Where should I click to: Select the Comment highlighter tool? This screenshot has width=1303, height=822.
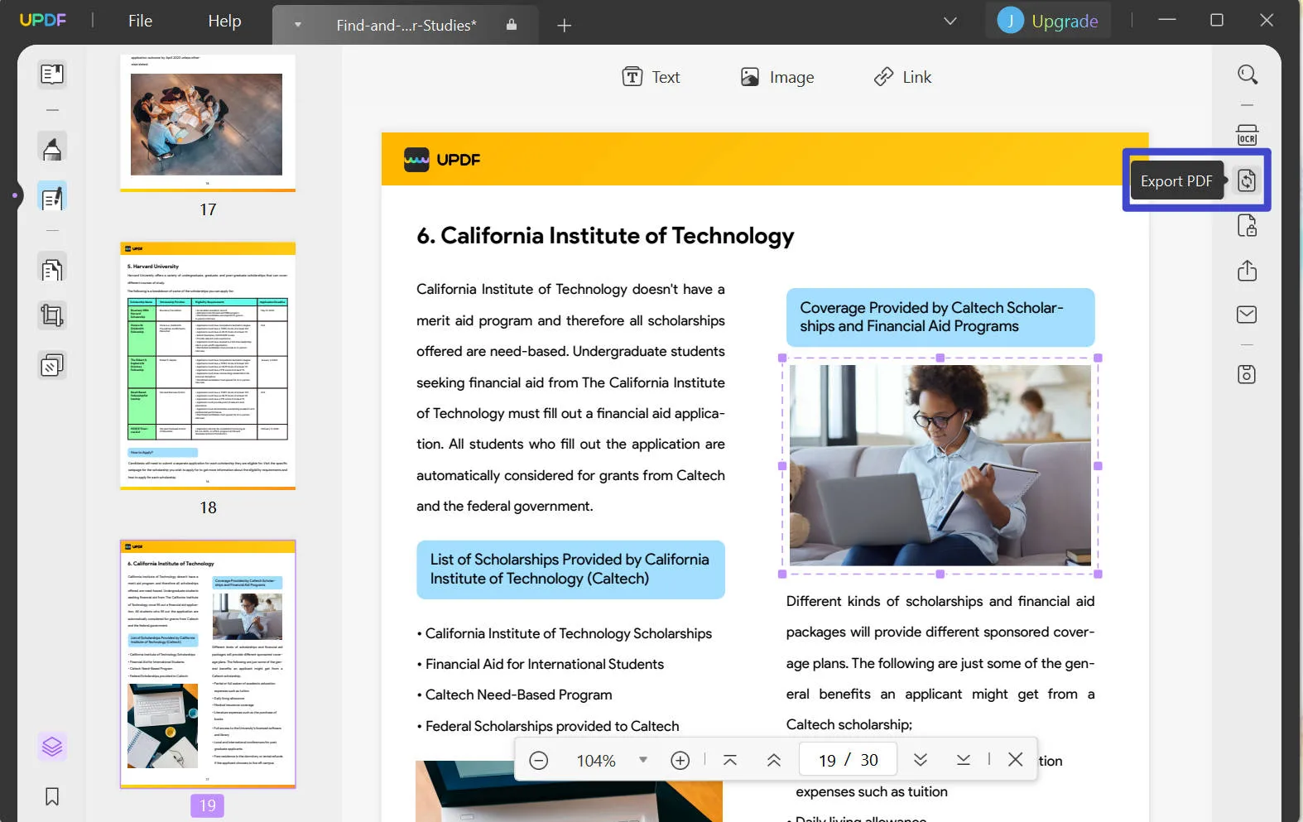click(x=52, y=149)
